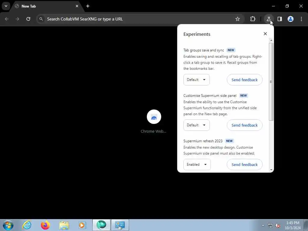Click the Show desktop button
The image size is (308, 231).
[x=306, y=225]
